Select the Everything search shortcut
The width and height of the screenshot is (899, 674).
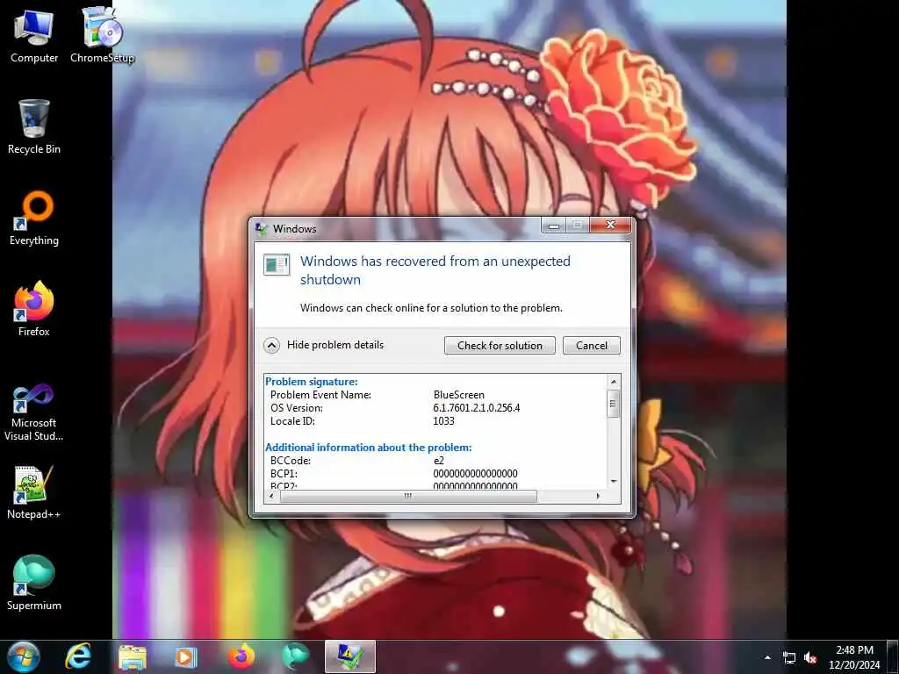(x=34, y=219)
